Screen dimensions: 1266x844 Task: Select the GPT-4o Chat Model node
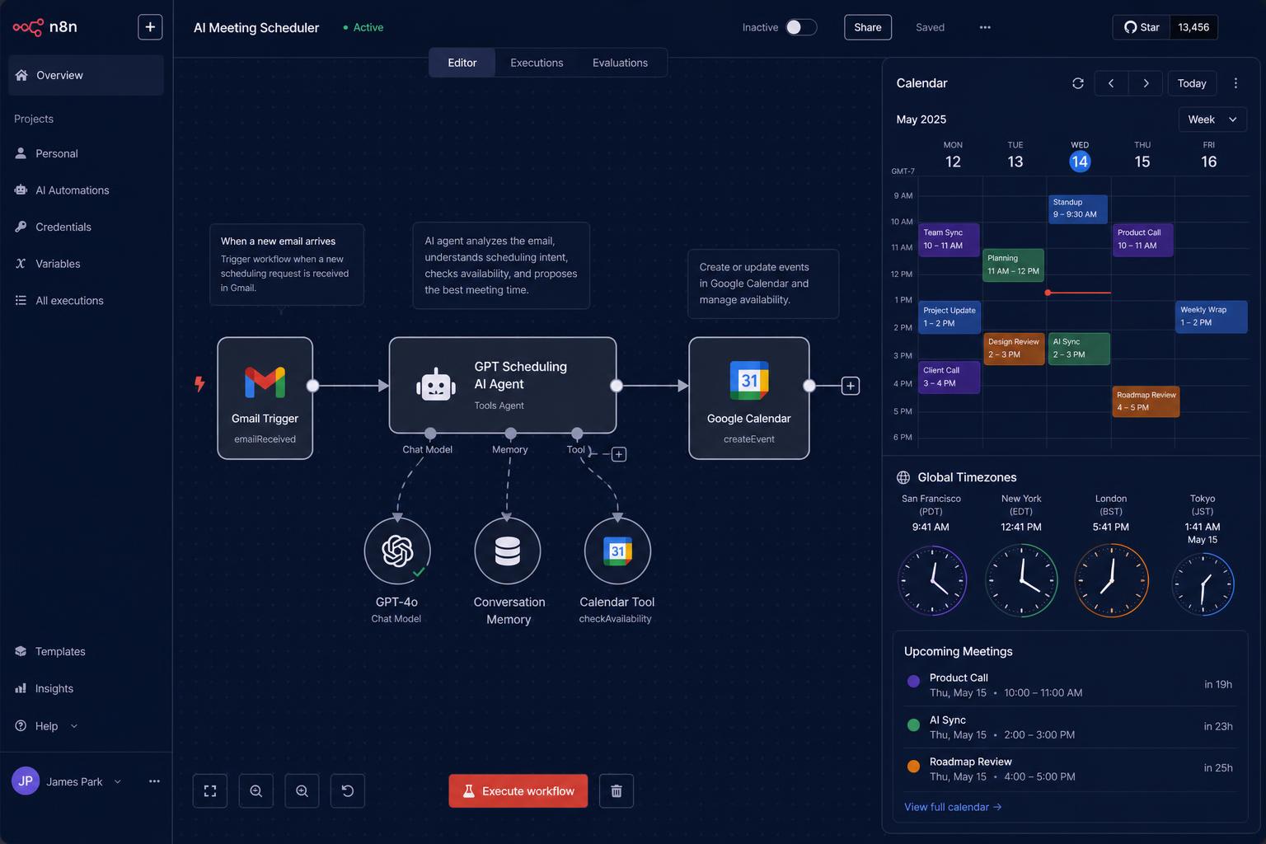(397, 551)
